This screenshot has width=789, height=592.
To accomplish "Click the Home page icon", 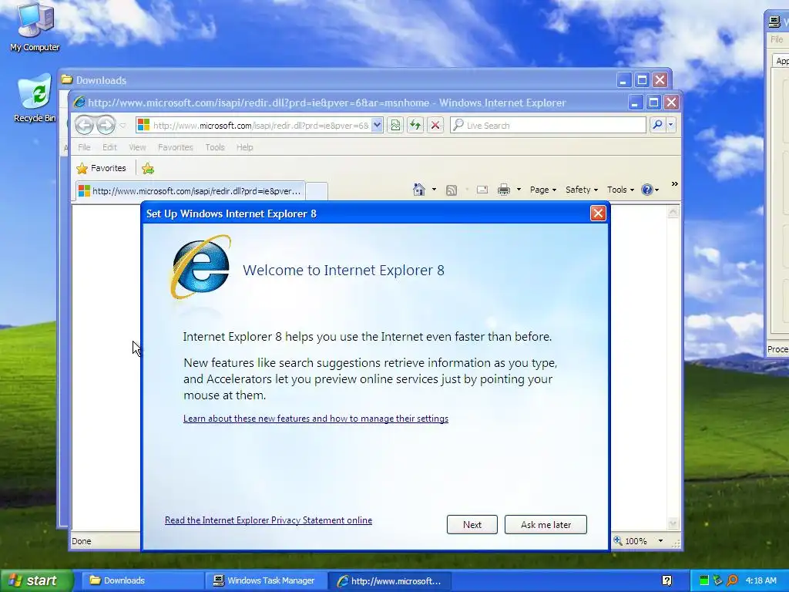I will [418, 190].
